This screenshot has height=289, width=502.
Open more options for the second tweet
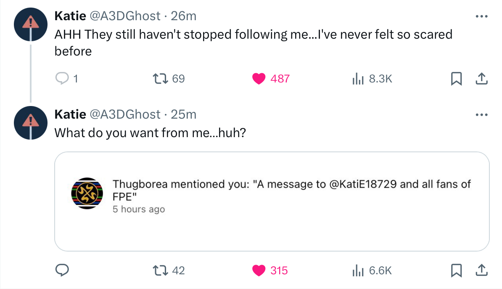tap(481, 114)
